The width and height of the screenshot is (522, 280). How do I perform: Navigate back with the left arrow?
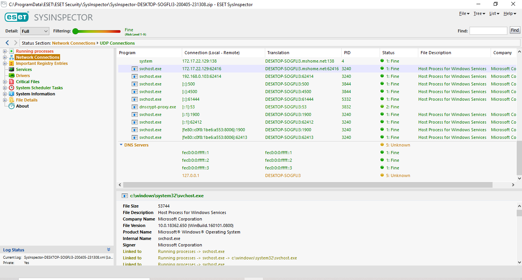(7, 43)
